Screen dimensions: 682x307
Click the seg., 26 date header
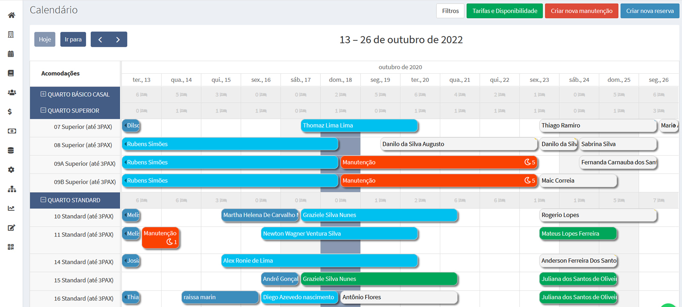coord(659,80)
